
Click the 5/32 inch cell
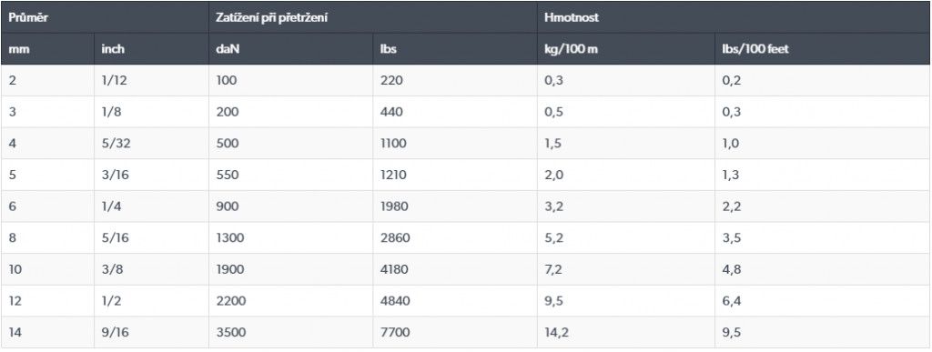pyautogui.click(x=151, y=143)
